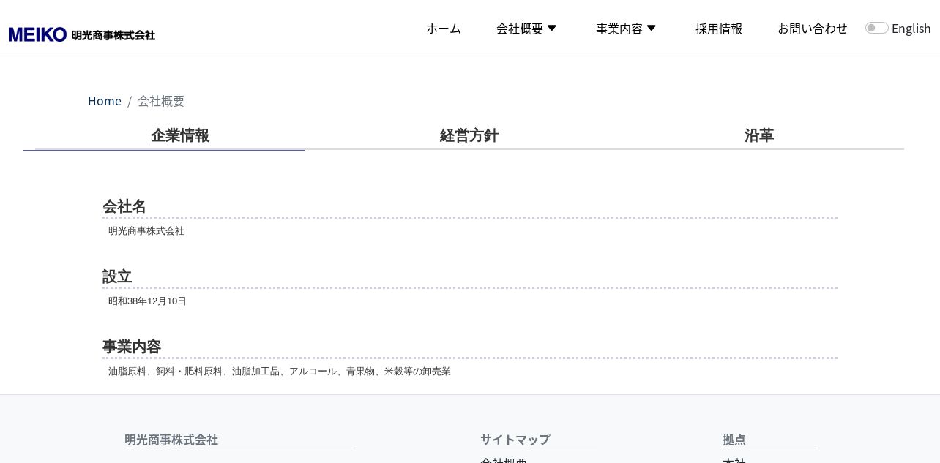
Task: Open the ホーム navigation link
Action: click(x=444, y=29)
